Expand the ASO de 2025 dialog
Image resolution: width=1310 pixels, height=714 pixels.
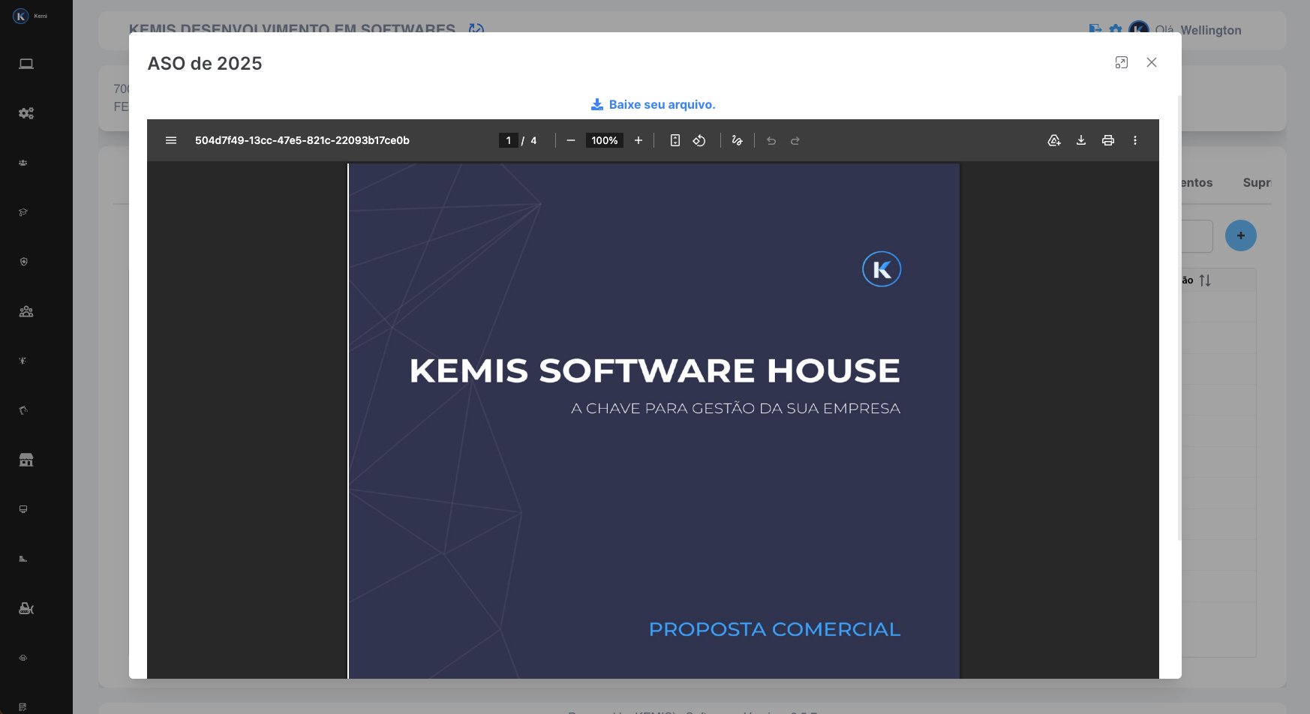[x=1122, y=63]
